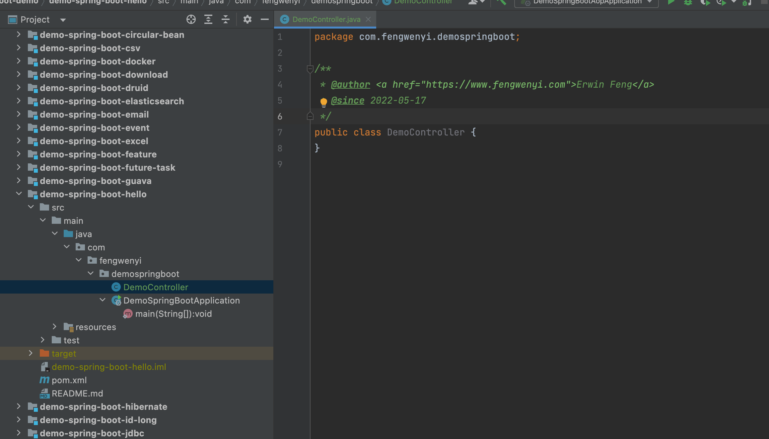Open the Project view dropdown
The image size is (769, 439).
63,20
